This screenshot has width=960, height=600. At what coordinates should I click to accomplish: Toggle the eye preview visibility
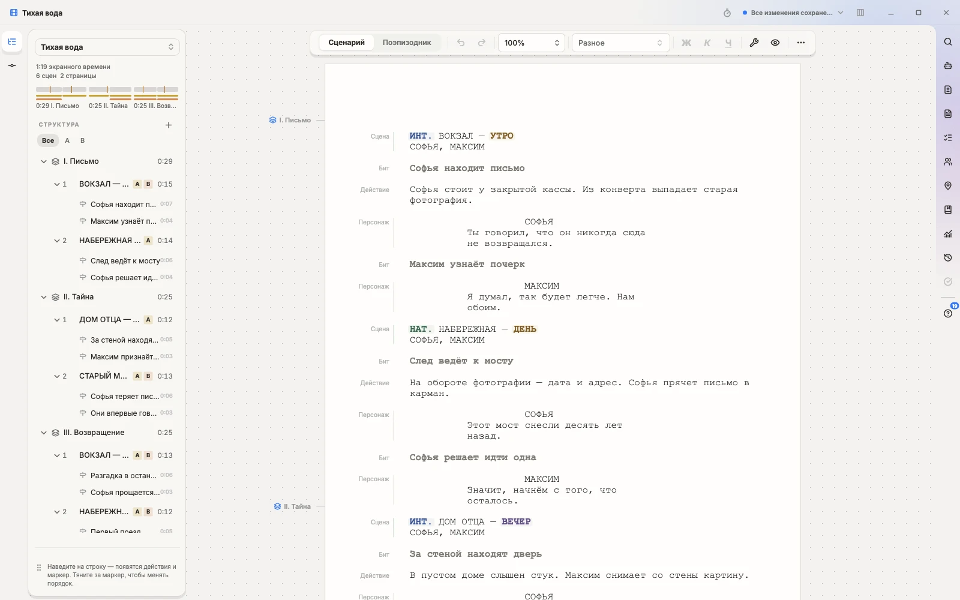(x=775, y=43)
